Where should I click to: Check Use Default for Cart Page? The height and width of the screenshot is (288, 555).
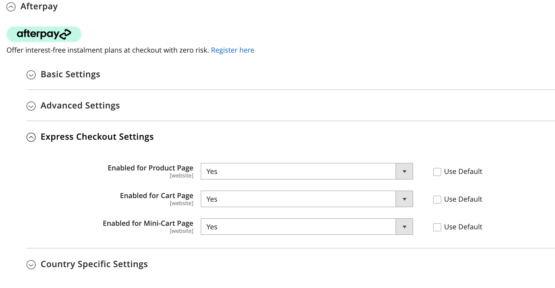(437, 200)
